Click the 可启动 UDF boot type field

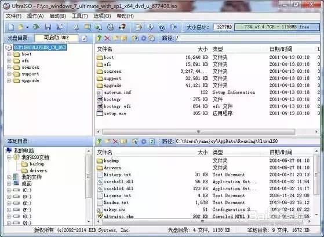56,38
